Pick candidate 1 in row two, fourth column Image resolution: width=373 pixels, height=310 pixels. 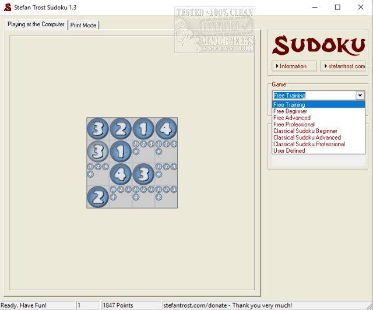point(159,144)
